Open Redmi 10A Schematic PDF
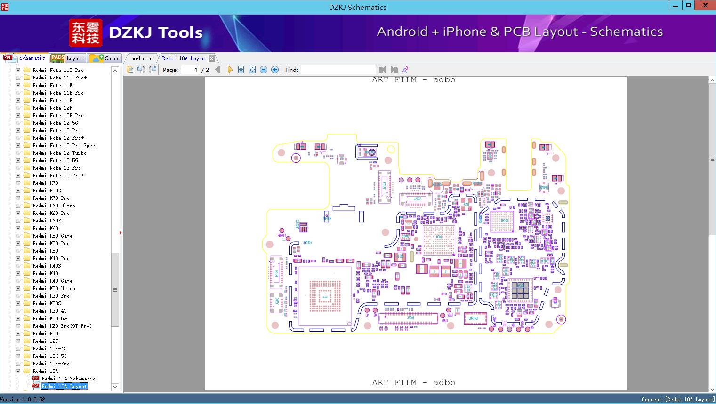716x404 pixels. pos(68,379)
